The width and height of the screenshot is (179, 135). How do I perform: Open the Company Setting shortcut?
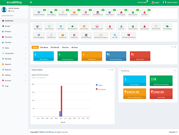tap(39, 13)
